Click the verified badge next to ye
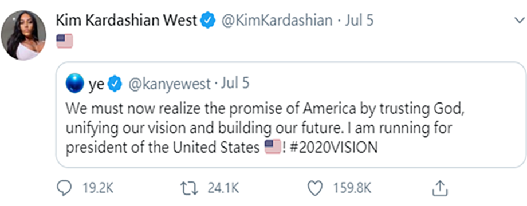 click(115, 84)
